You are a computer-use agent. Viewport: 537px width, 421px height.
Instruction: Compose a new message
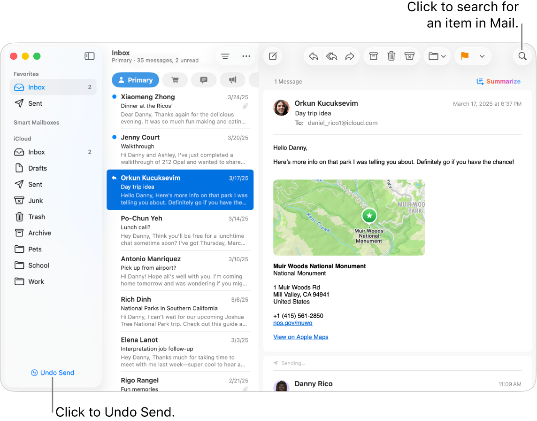pyautogui.click(x=273, y=56)
